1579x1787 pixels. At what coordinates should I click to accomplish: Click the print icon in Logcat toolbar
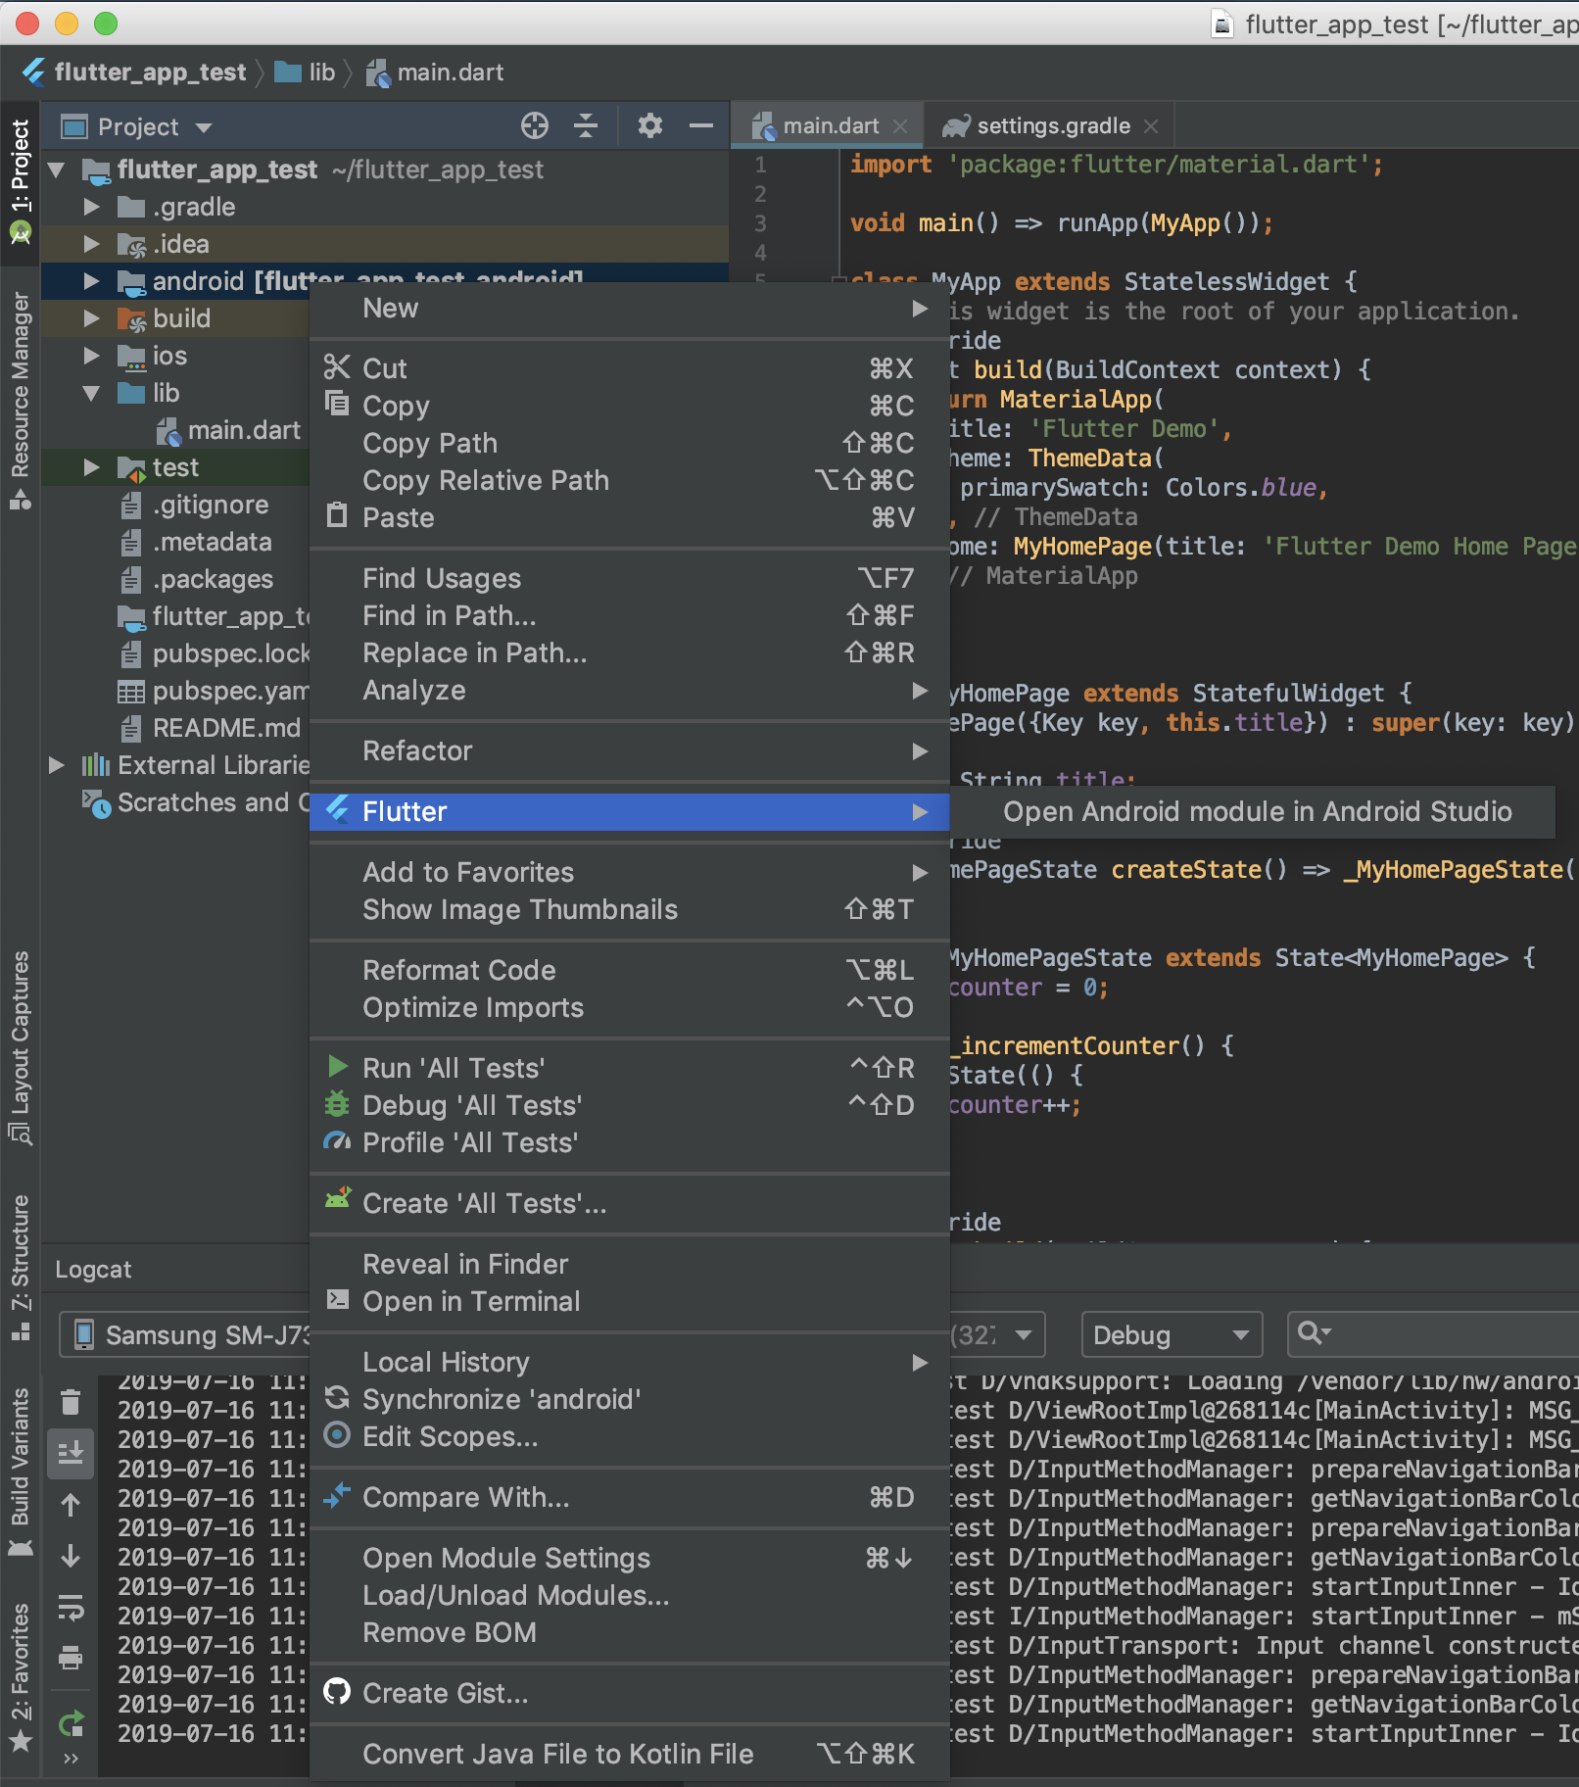(x=71, y=1658)
